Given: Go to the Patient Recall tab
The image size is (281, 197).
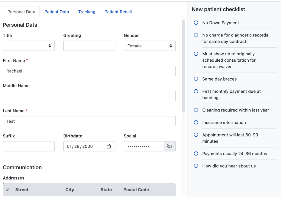Looking at the screenshot, I should pos(118,12).
